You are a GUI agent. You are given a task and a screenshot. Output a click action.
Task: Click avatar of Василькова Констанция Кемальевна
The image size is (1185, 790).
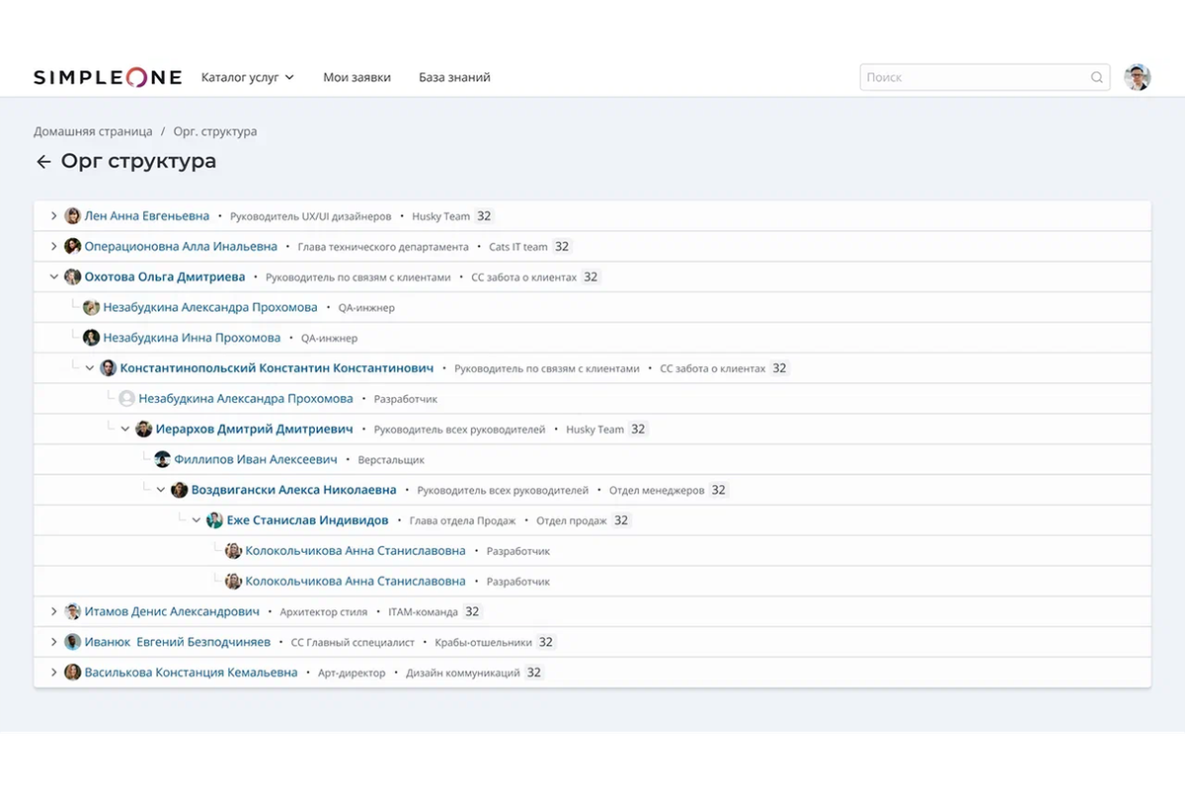click(x=72, y=672)
